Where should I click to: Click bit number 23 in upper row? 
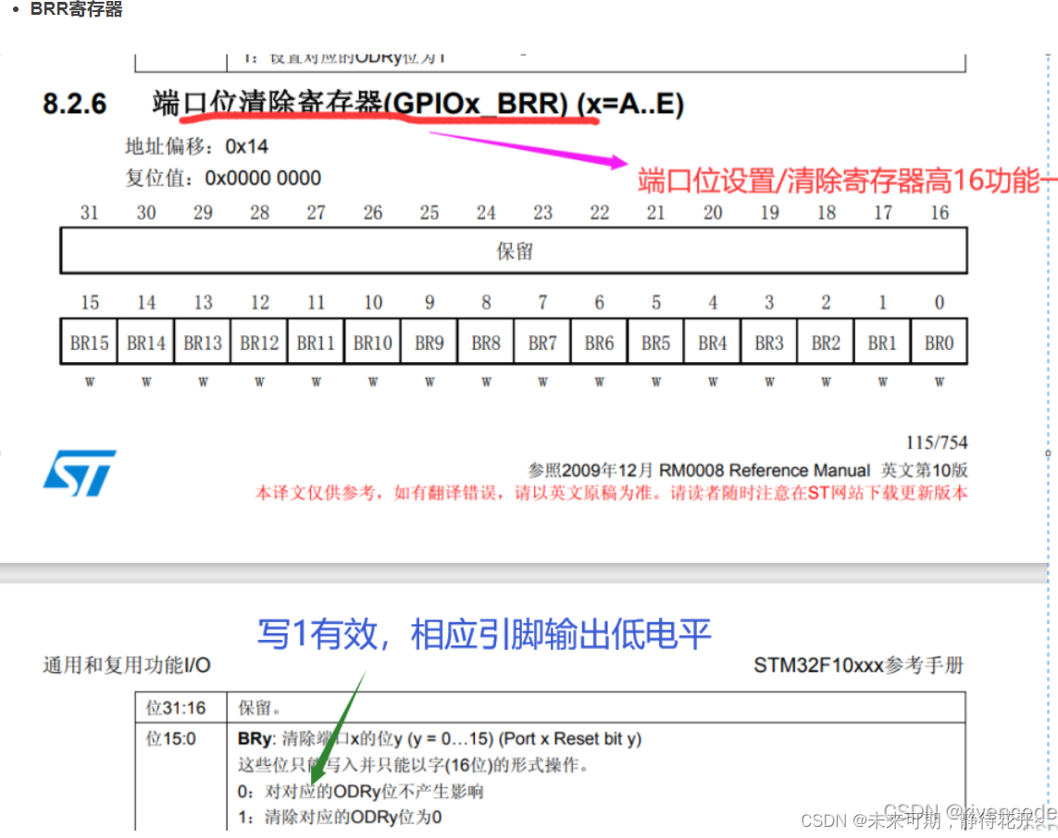tap(542, 213)
